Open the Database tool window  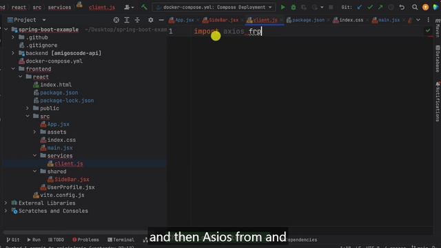tap(438, 59)
